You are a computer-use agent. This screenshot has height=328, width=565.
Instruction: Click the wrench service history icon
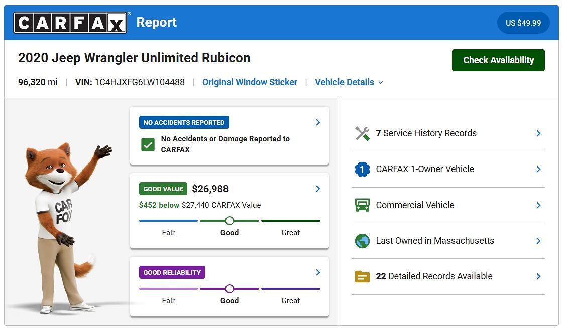(x=362, y=134)
